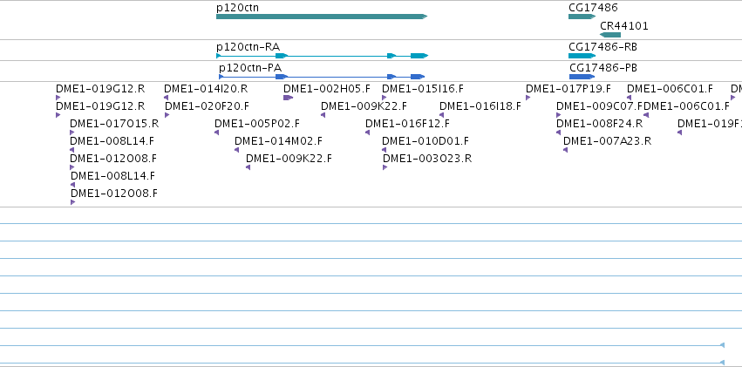Click the DME1-002H05.F label
Image resolution: width=742 pixels, height=367 pixels.
tap(327, 88)
